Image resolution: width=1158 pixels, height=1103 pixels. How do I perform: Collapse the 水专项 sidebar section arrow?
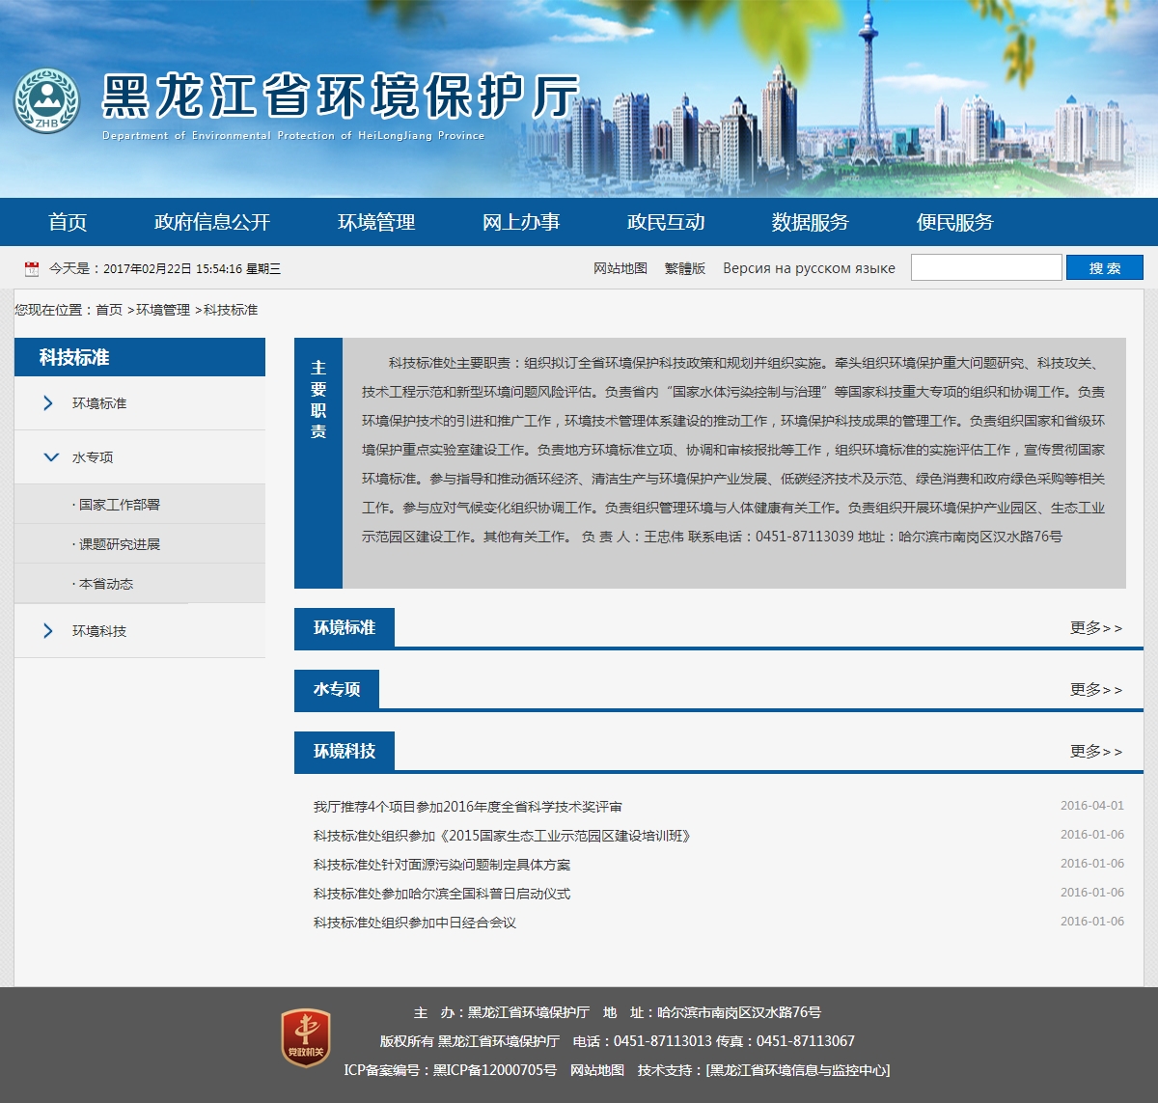pyautogui.click(x=51, y=457)
